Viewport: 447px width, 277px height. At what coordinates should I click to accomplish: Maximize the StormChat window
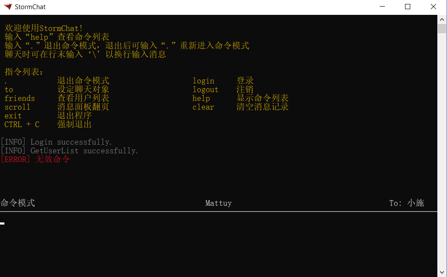(x=408, y=7)
